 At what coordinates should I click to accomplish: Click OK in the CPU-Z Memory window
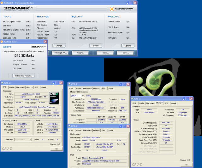(x=187, y=165)
